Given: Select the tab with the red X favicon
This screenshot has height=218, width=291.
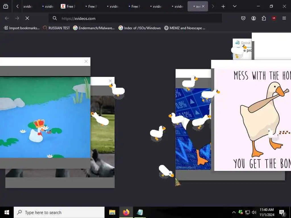Looking at the screenshot, I should coord(68,6).
